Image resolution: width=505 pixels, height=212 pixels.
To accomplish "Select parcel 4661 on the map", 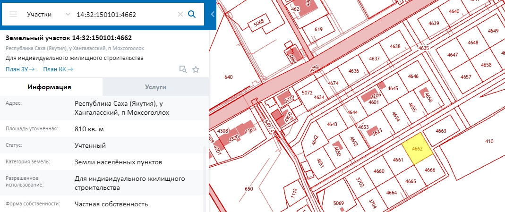I will point(398,160).
